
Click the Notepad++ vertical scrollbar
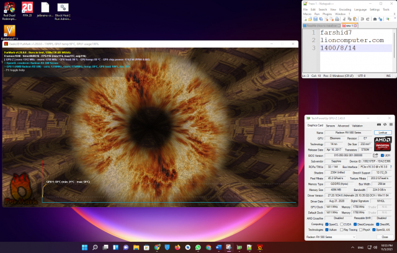tap(395, 50)
